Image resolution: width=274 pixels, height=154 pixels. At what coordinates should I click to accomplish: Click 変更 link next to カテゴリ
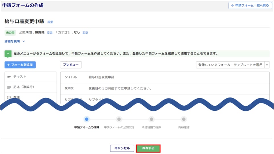(85, 33)
